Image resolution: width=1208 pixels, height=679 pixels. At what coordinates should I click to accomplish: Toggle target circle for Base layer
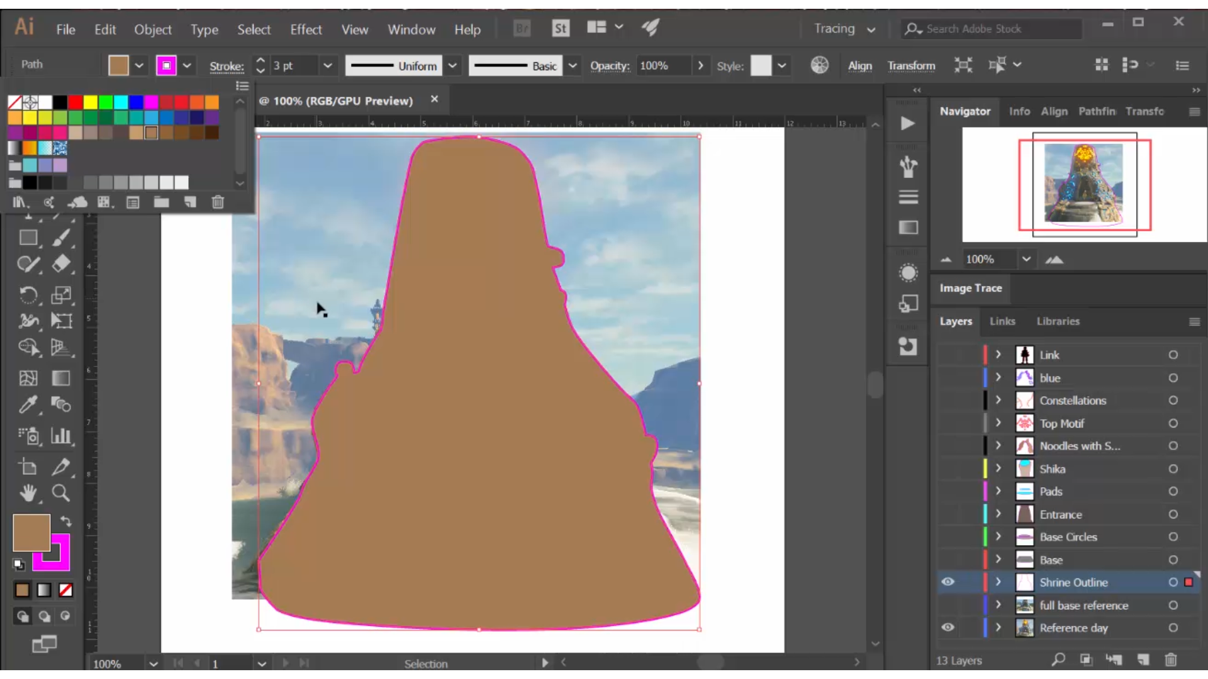[1173, 560]
